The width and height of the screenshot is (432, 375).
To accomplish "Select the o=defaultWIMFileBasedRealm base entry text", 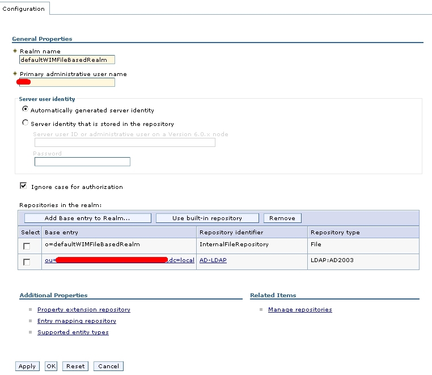I will 92,245.
